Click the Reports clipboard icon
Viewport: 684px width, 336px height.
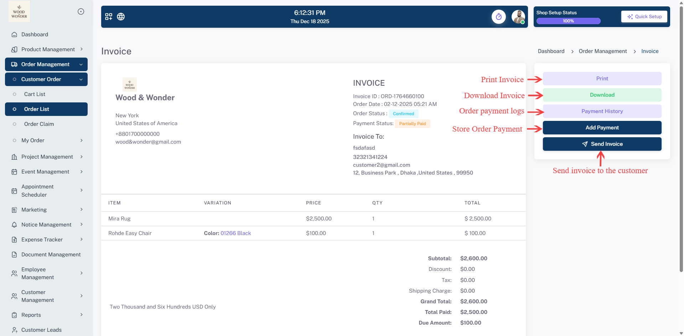(x=14, y=315)
